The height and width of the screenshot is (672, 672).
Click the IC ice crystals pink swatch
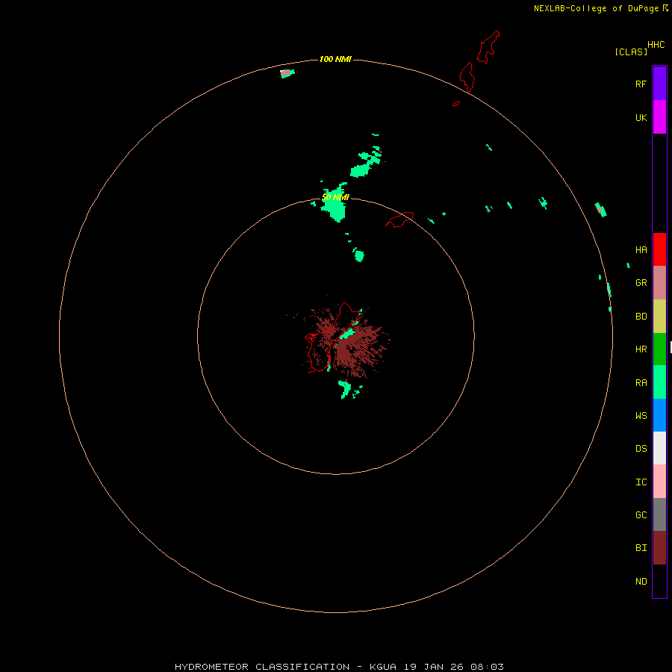point(659,482)
